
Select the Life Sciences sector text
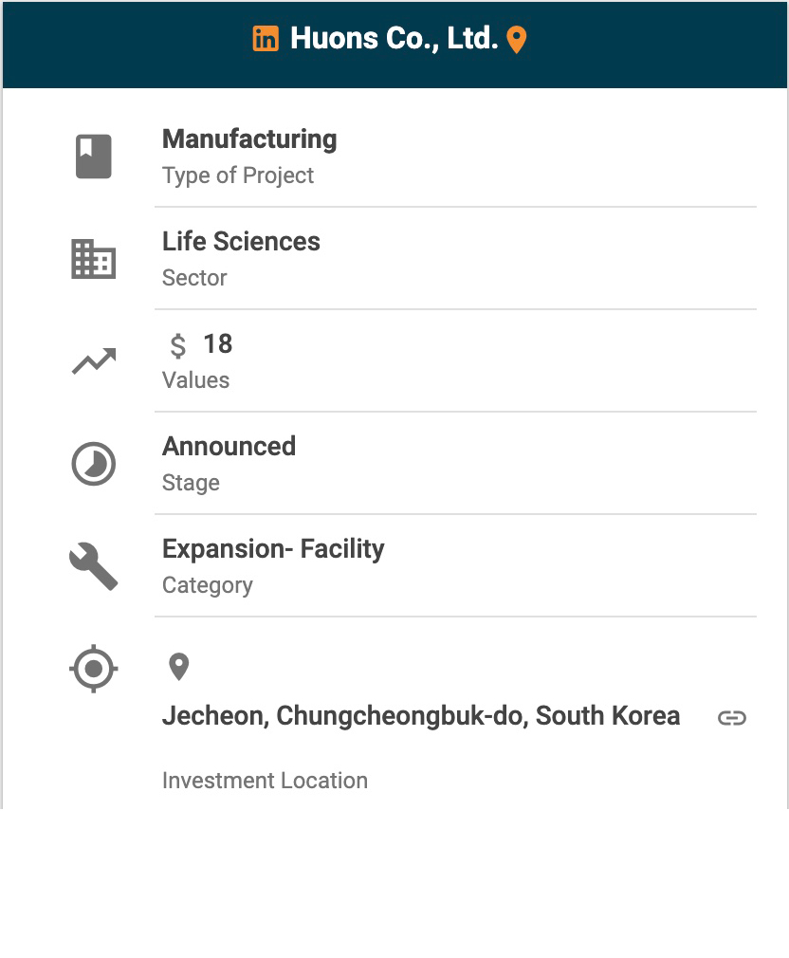(241, 242)
